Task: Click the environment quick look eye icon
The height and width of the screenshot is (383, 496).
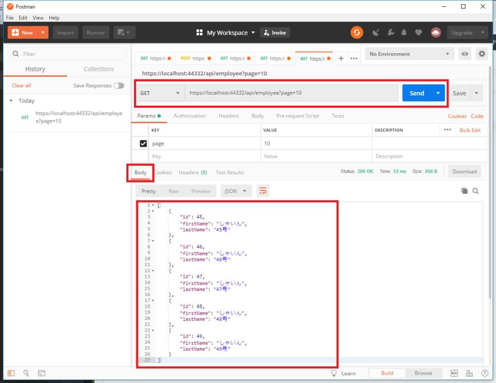Action: click(x=465, y=54)
